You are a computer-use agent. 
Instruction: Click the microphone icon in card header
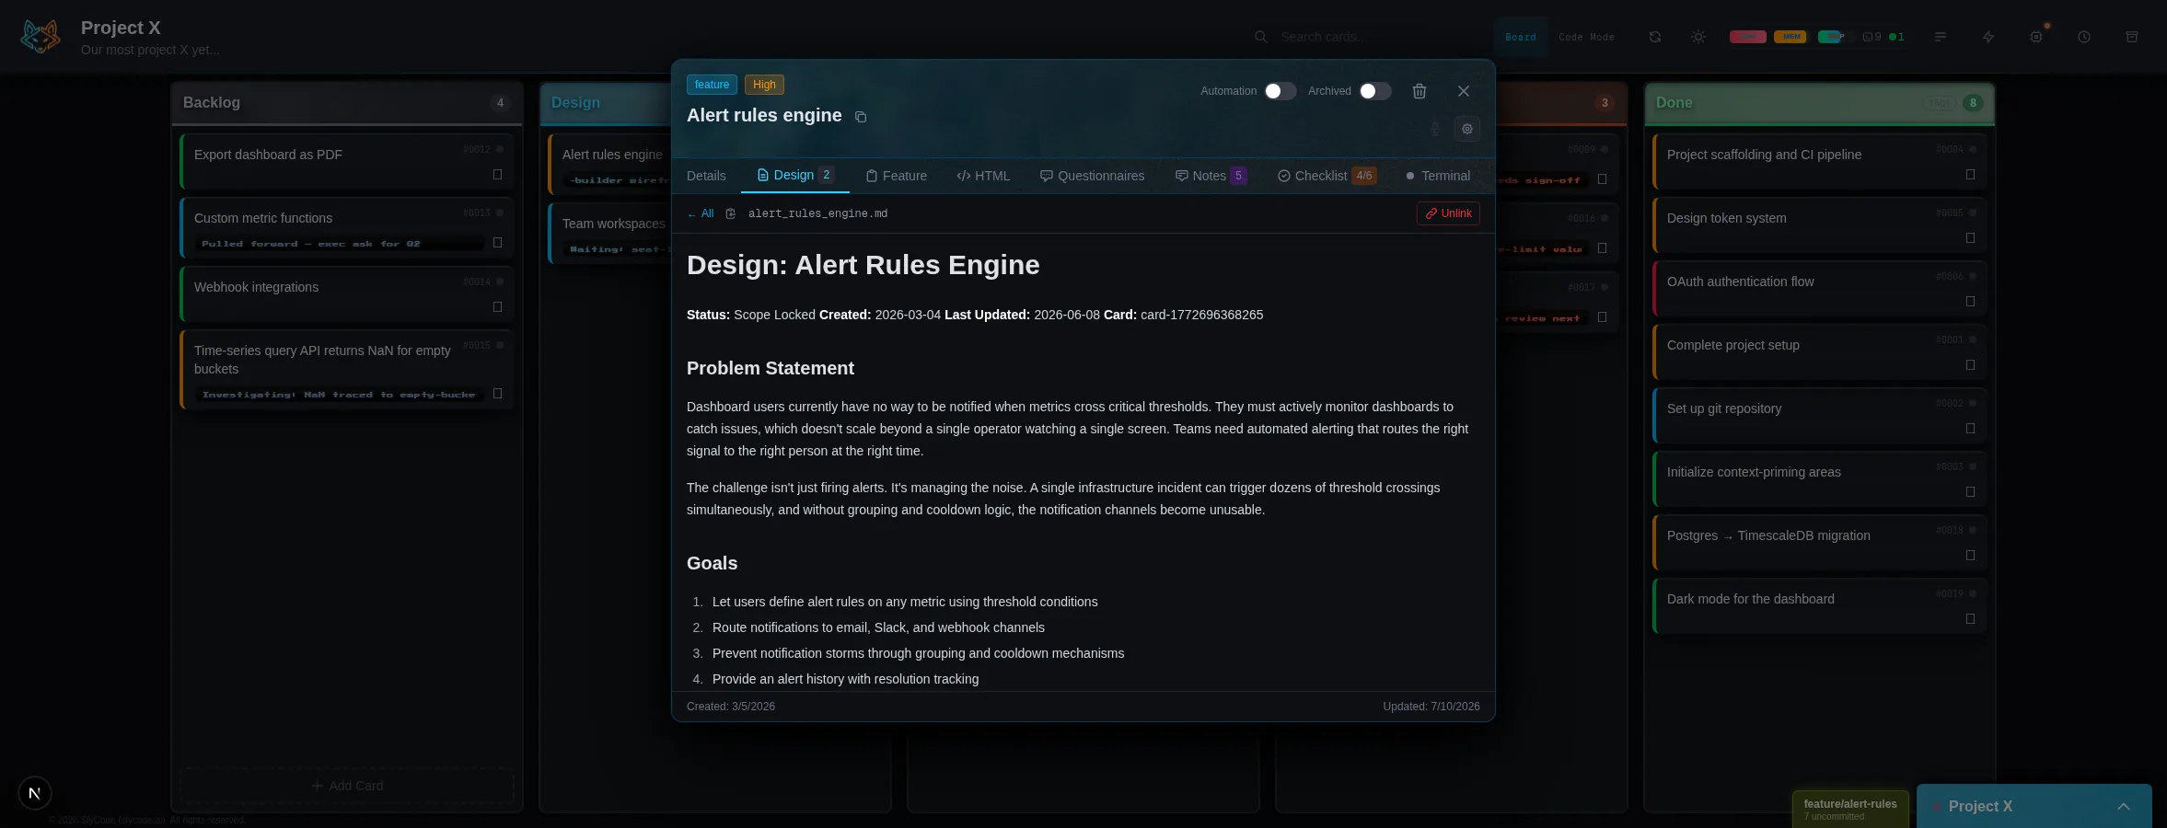tap(1435, 129)
